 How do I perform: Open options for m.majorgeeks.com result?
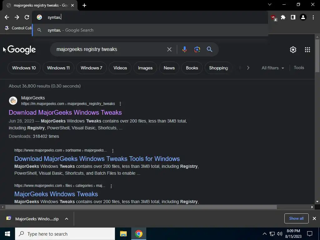click(120, 104)
